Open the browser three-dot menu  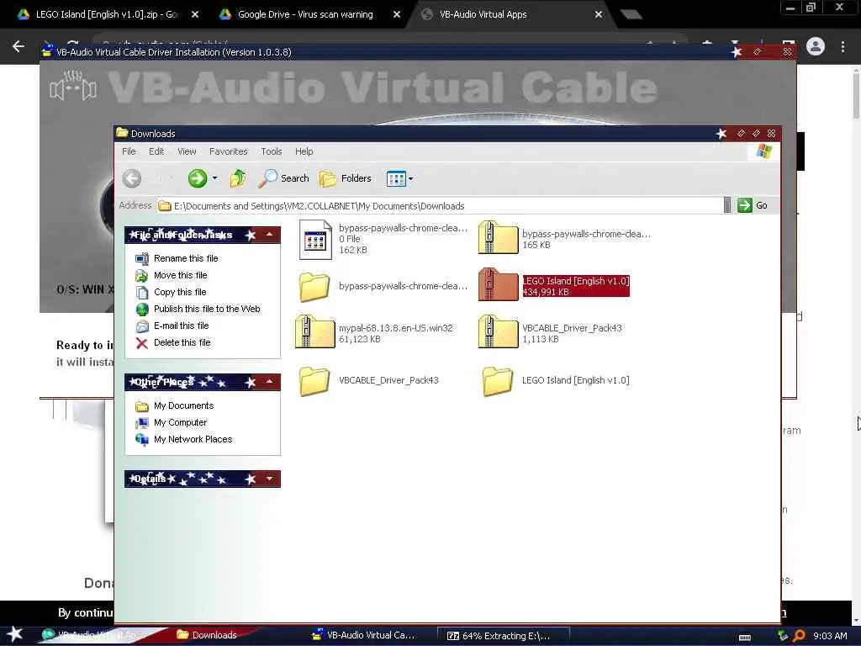click(843, 47)
